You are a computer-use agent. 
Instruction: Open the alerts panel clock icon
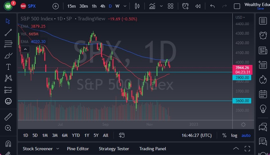[x=263, y=35]
